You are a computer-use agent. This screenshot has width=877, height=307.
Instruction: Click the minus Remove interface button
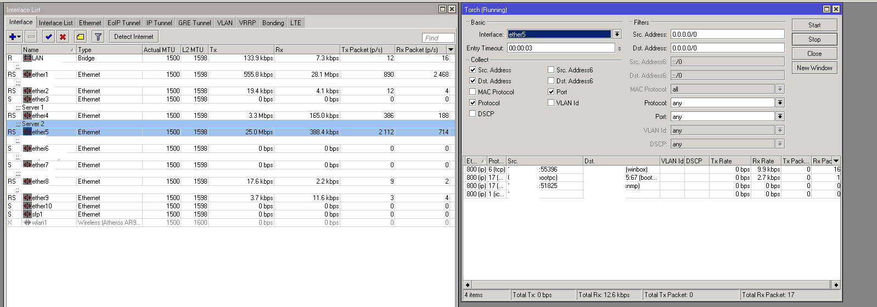tap(31, 37)
